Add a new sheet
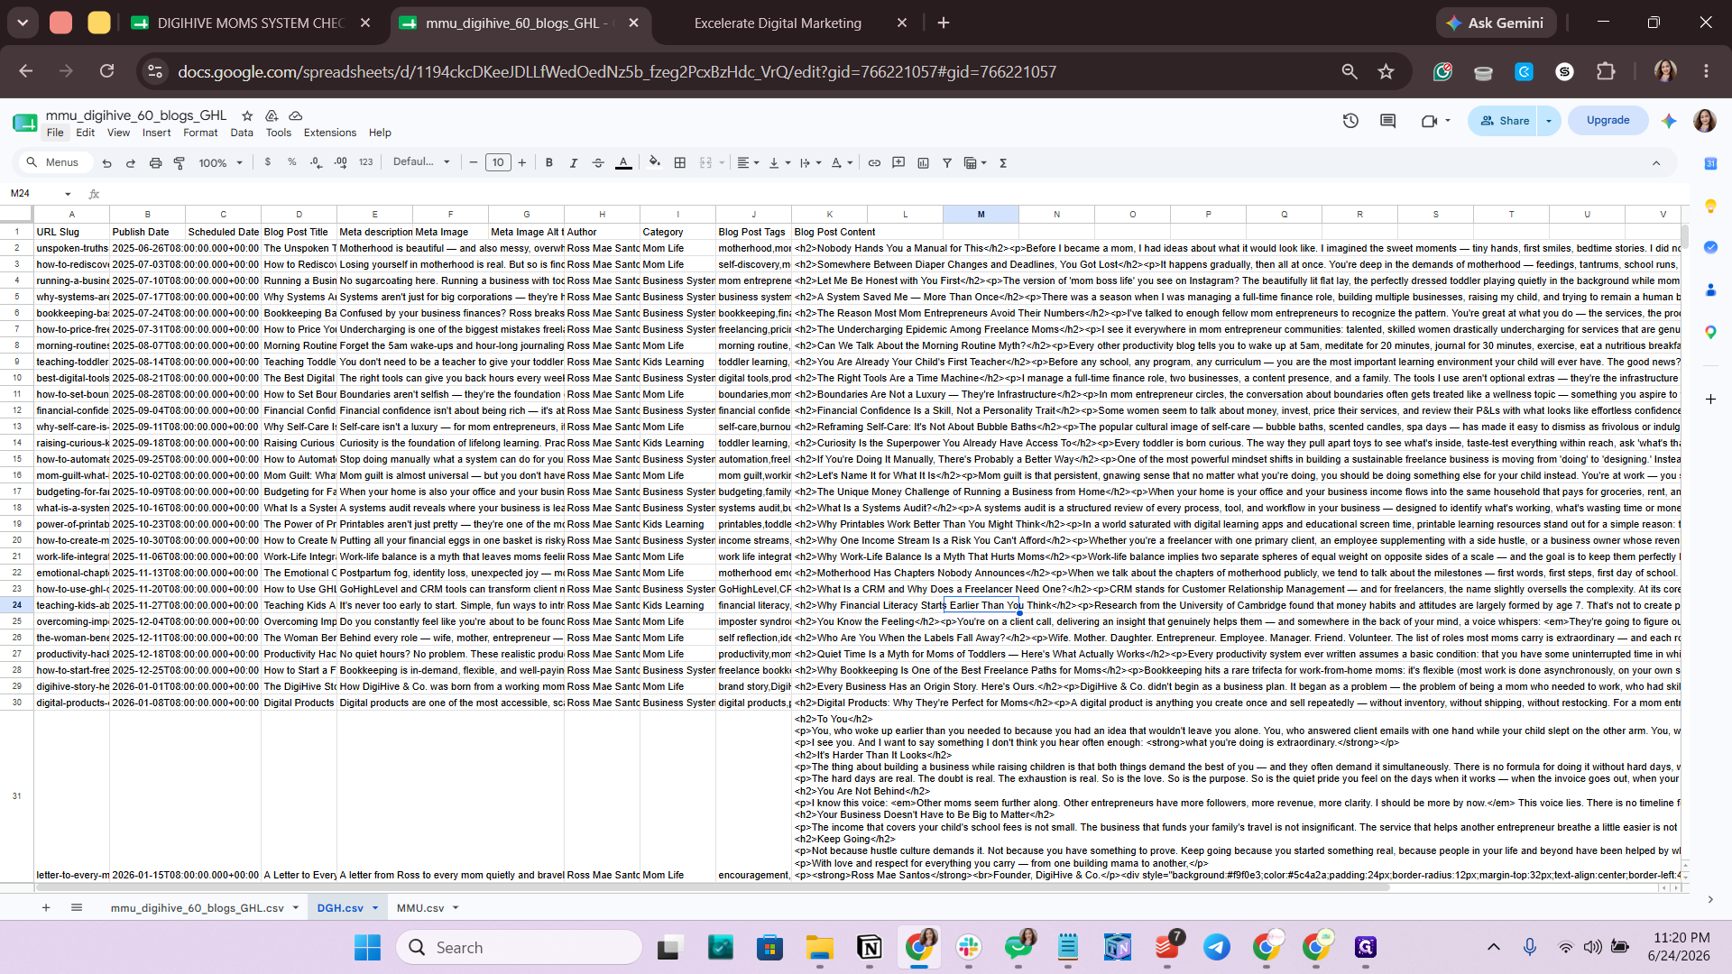1732x974 pixels. click(x=46, y=908)
